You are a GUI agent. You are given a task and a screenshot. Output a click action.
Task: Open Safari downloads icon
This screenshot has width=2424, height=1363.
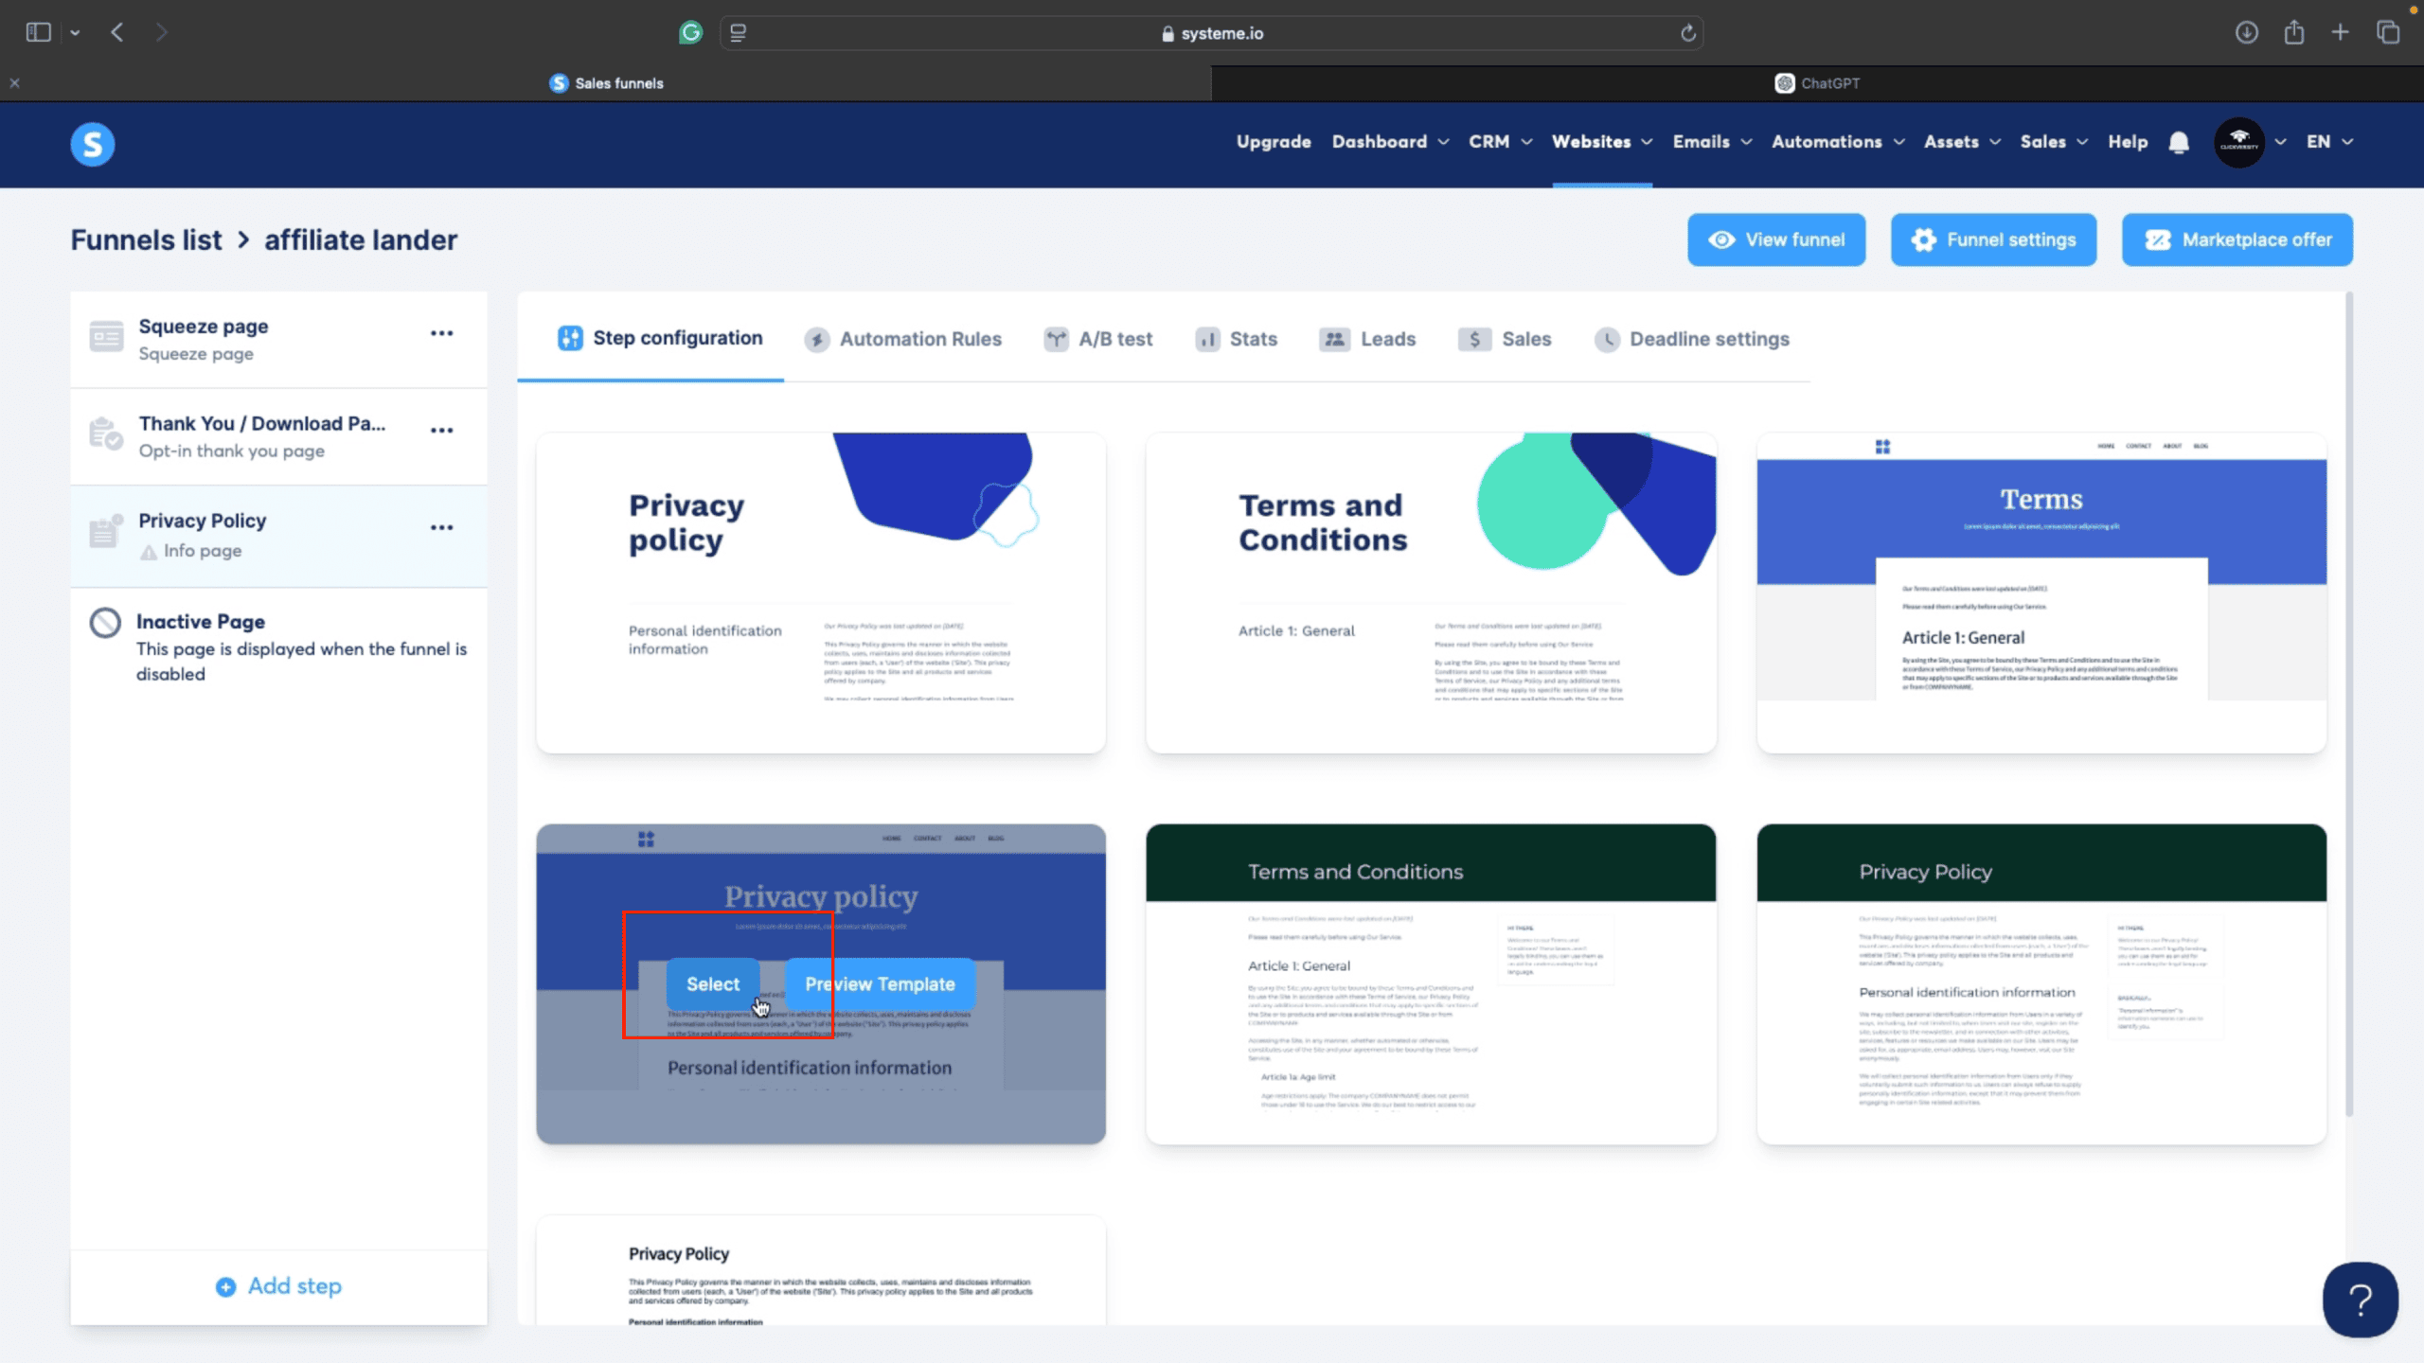[x=2246, y=32]
